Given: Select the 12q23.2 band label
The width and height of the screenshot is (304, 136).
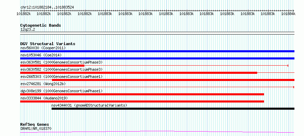Looking at the screenshot, I should coord(28,30).
